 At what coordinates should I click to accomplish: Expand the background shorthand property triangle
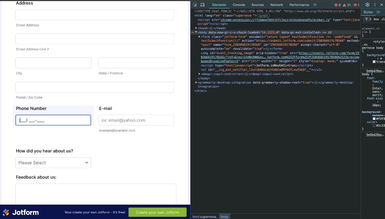click(381, 59)
